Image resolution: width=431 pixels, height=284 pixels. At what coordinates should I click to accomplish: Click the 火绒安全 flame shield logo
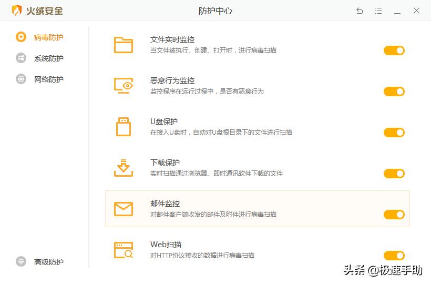17,11
